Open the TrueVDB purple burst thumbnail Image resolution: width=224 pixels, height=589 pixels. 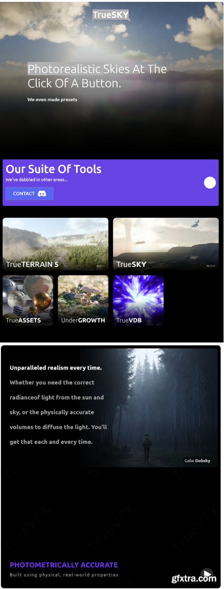click(138, 301)
